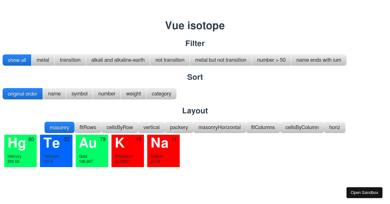Filter elements with number > 50
The width and height of the screenshot is (390, 204).
pyautogui.click(x=271, y=60)
